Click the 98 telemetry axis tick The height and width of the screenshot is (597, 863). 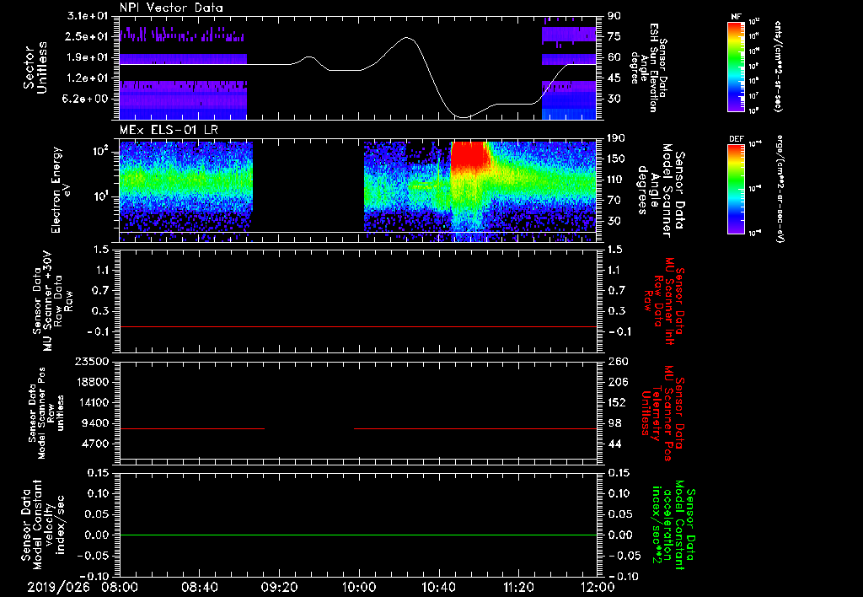pos(614,423)
